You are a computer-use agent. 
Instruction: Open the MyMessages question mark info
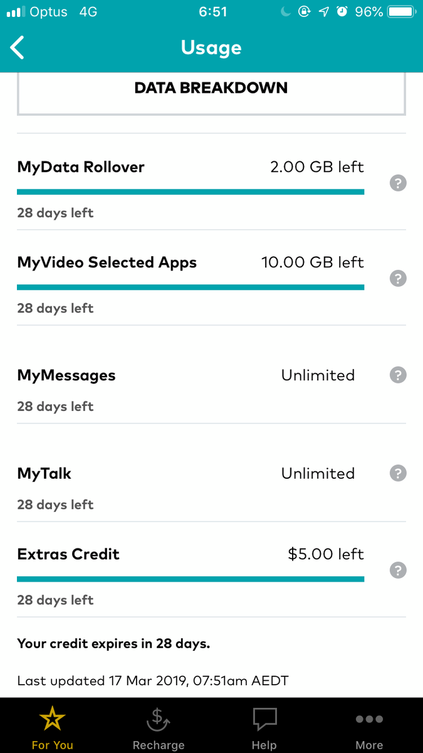click(398, 375)
